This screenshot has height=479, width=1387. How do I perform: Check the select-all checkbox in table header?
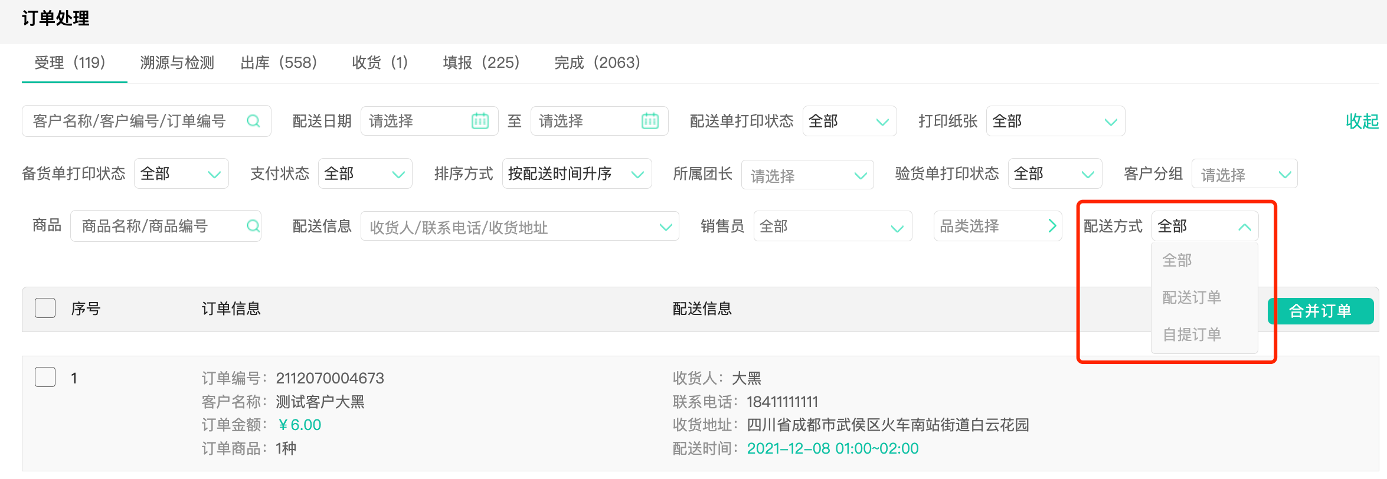coord(45,308)
